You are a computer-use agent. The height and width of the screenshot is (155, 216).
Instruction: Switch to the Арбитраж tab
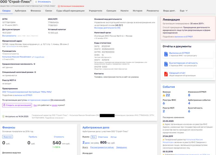21,11
